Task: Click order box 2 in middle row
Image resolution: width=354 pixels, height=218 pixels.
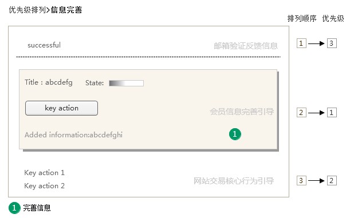Action: (301, 113)
